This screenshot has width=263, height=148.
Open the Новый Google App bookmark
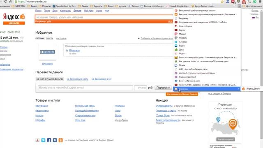178,6
